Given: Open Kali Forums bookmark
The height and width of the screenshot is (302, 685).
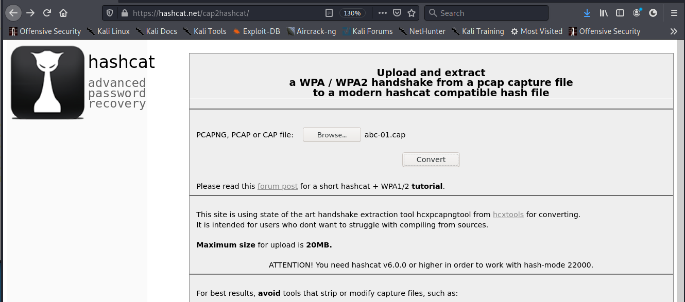Looking at the screenshot, I should click(x=367, y=31).
